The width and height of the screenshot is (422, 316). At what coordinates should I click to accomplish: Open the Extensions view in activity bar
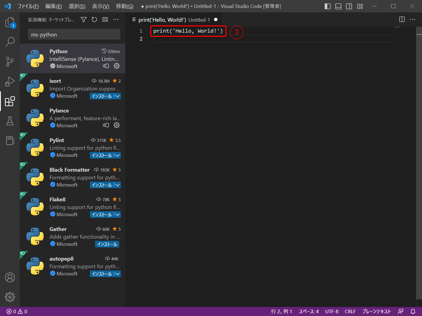pos(10,101)
